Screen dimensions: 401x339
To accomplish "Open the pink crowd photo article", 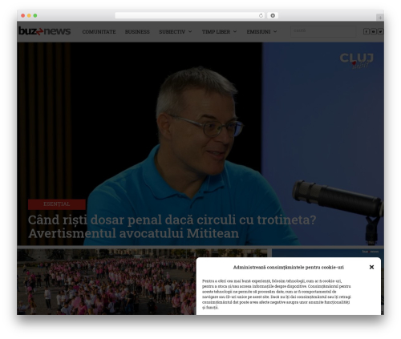I will tap(107, 281).
